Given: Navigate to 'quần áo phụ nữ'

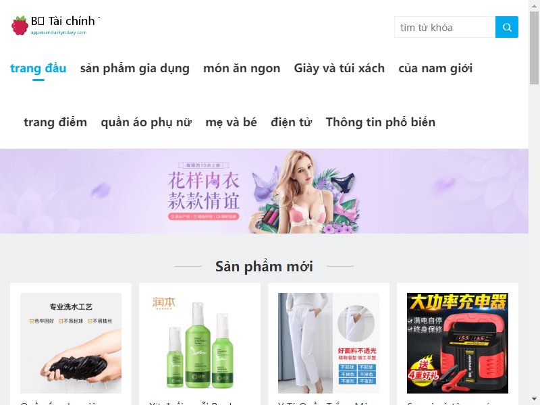Looking at the screenshot, I should (x=146, y=122).
